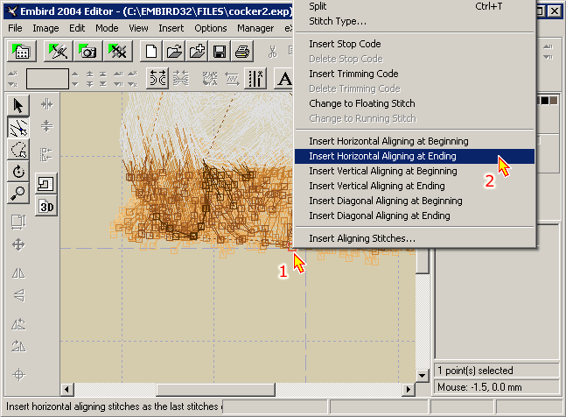The image size is (566, 417).
Task: Select Insert Vertical Aligning at Ending
Action: [415, 186]
